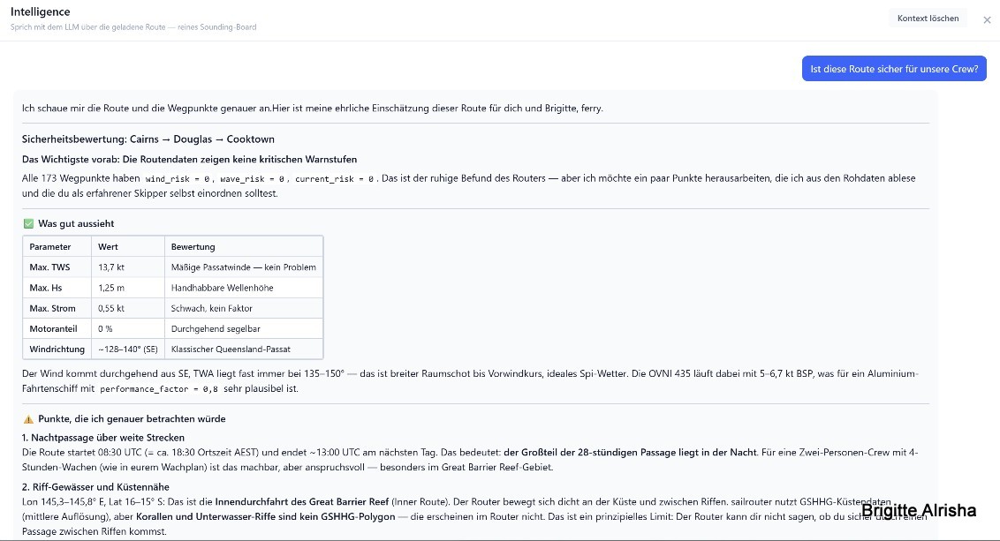Click the green checkmark icon beside Was gut aussieht
This screenshot has width=1000, height=541.
tap(28, 223)
